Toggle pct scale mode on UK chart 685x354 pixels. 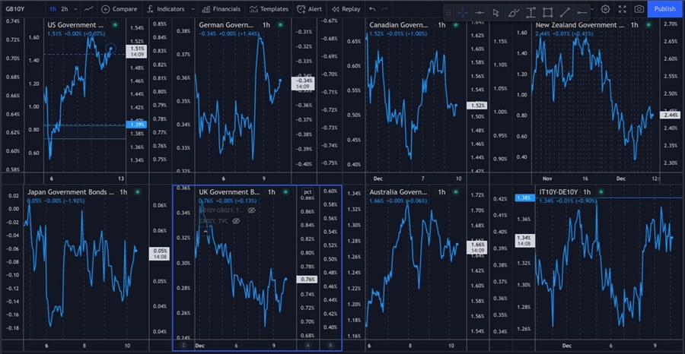tap(307, 192)
